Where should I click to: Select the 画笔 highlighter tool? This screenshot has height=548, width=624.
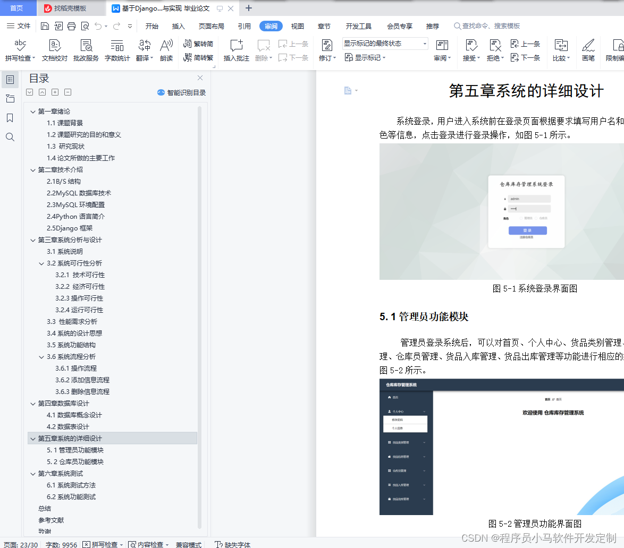[588, 50]
